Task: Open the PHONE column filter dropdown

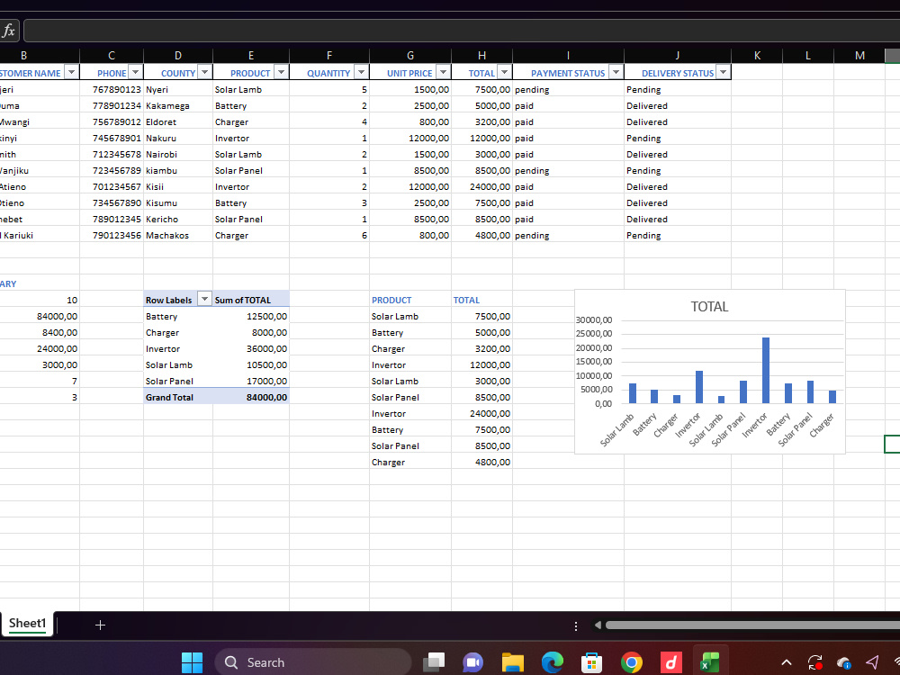Action: (x=135, y=72)
